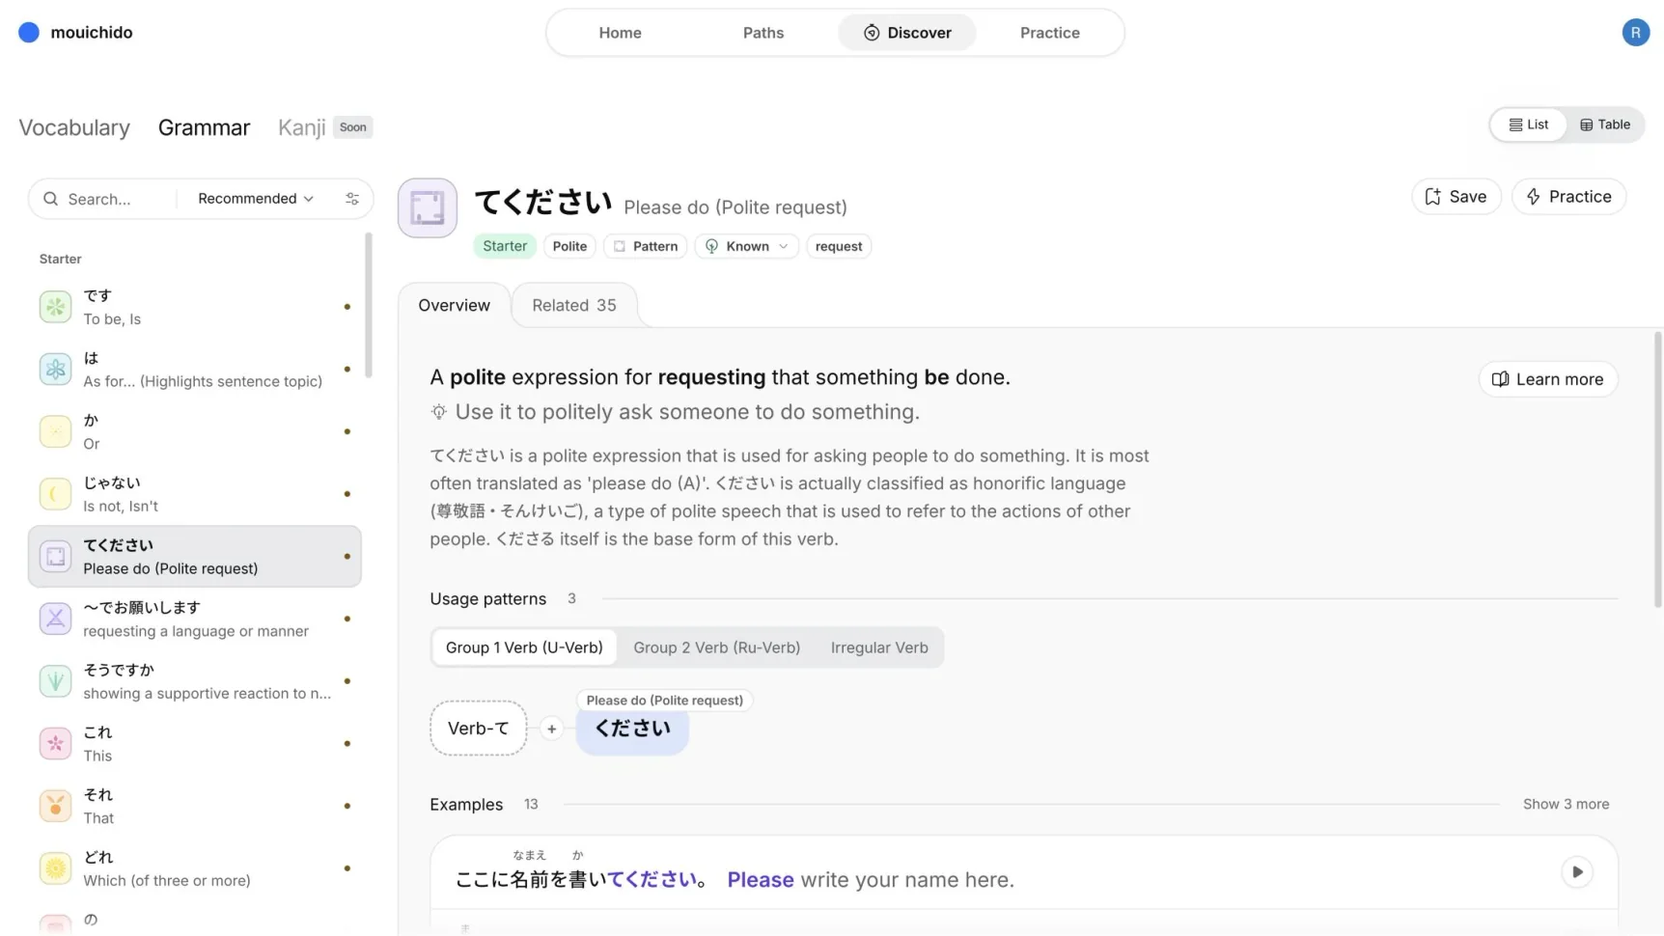The image size is (1664, 936).
Task: Click the large てください header icon
Action: coord(428,207)
